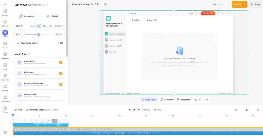Open Subtitles panel in the sidebar

tap(5, 56)
